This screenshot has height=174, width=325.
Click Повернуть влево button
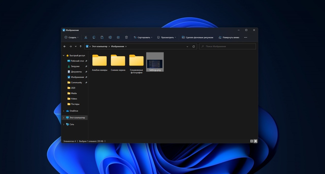[229, 37]
